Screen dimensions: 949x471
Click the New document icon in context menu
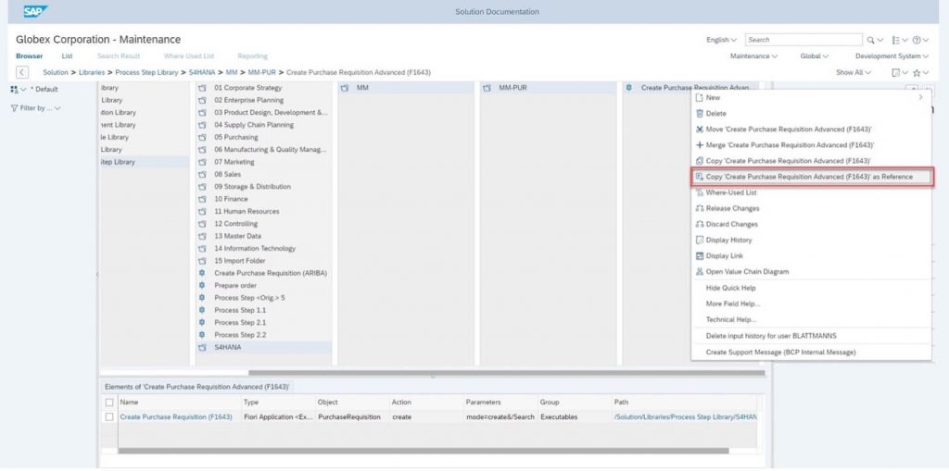click(x=700, y=98)
